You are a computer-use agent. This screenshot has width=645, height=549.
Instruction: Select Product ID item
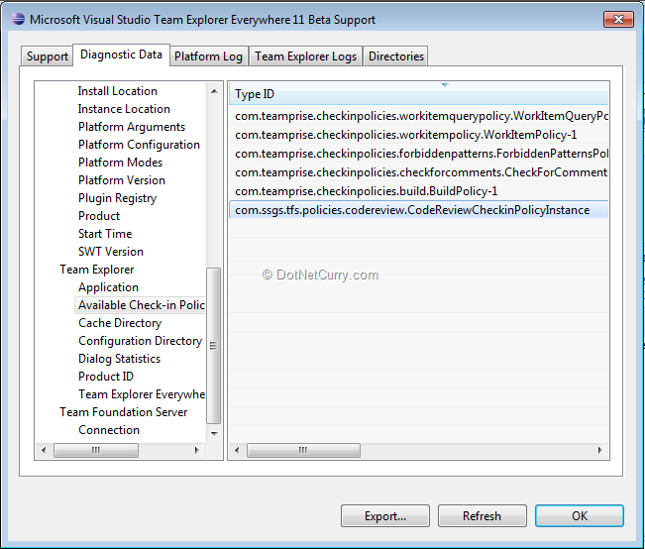tap(106, 377)
